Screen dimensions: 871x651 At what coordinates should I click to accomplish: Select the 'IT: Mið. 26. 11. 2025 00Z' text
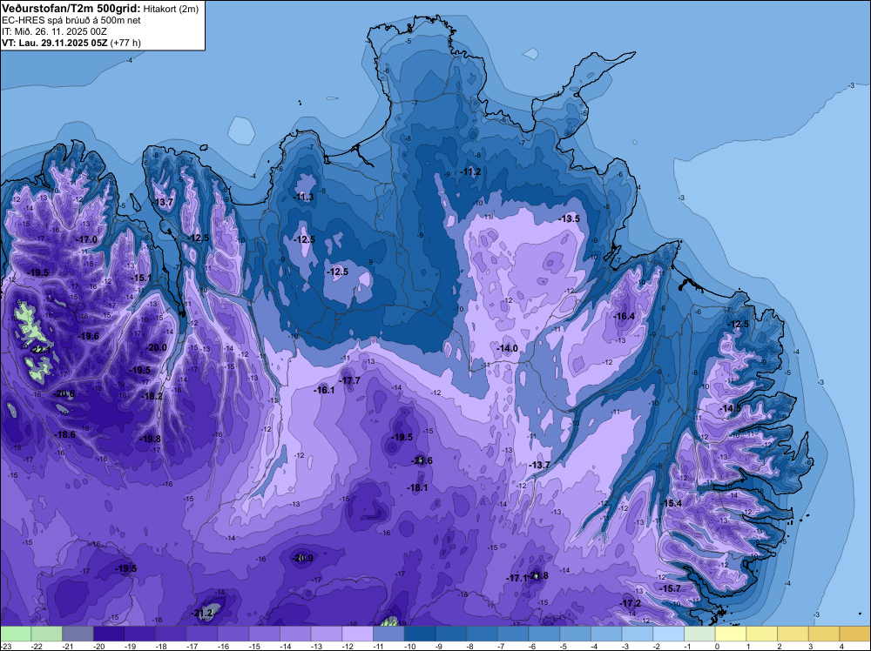[x=54, y=31]
